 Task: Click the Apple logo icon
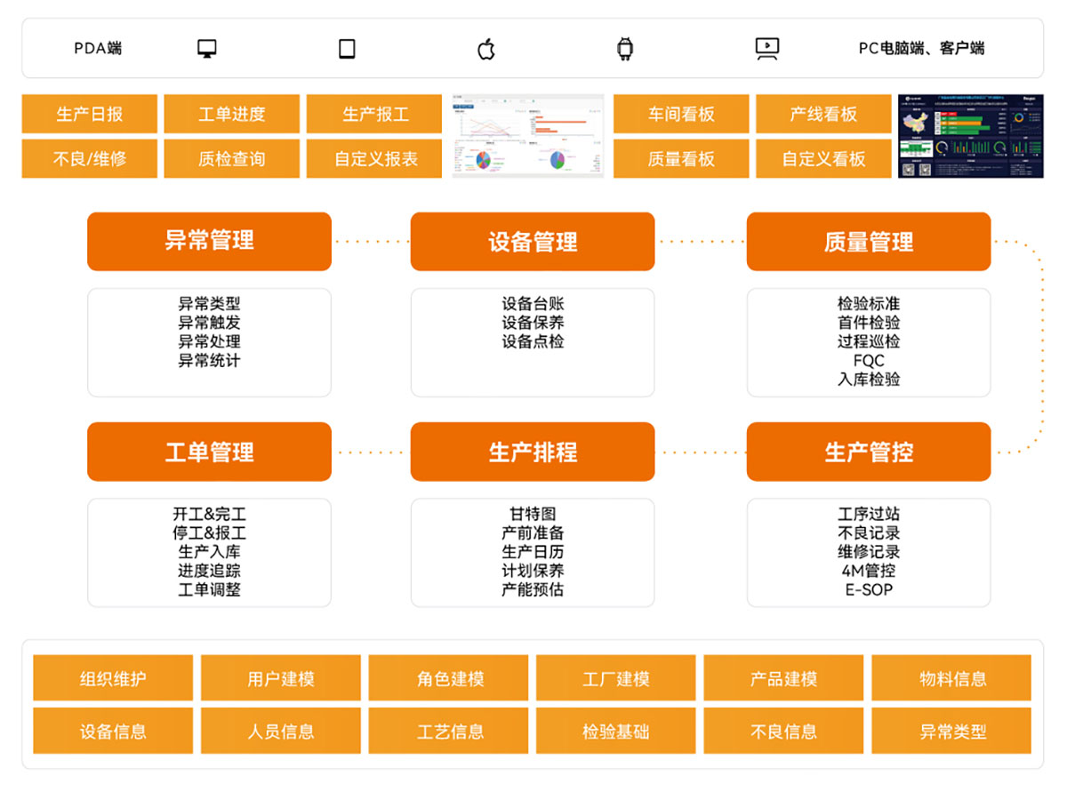click(486, 49)
